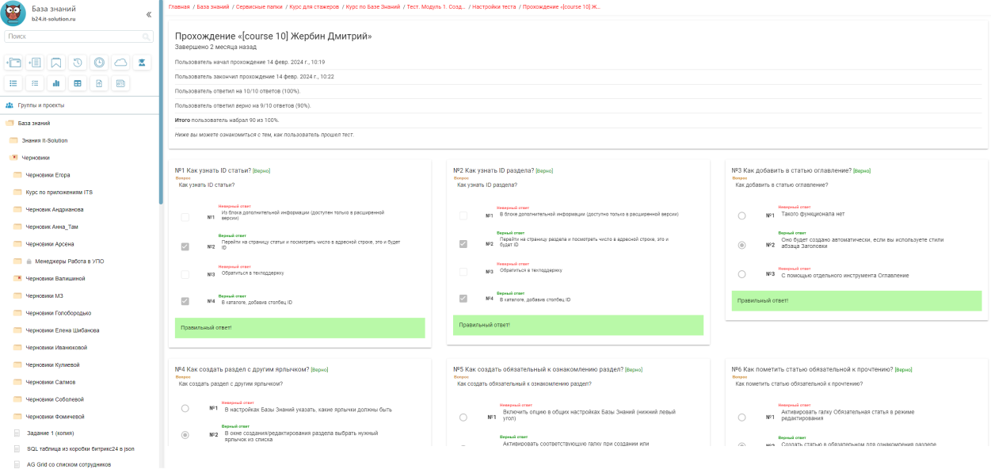
Task: Collapse the База знаний root folder
Action: (10, 123)
